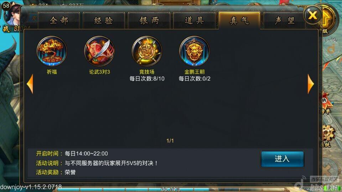
Task: Switch to the 经验 tab
Action: [104, 21]
